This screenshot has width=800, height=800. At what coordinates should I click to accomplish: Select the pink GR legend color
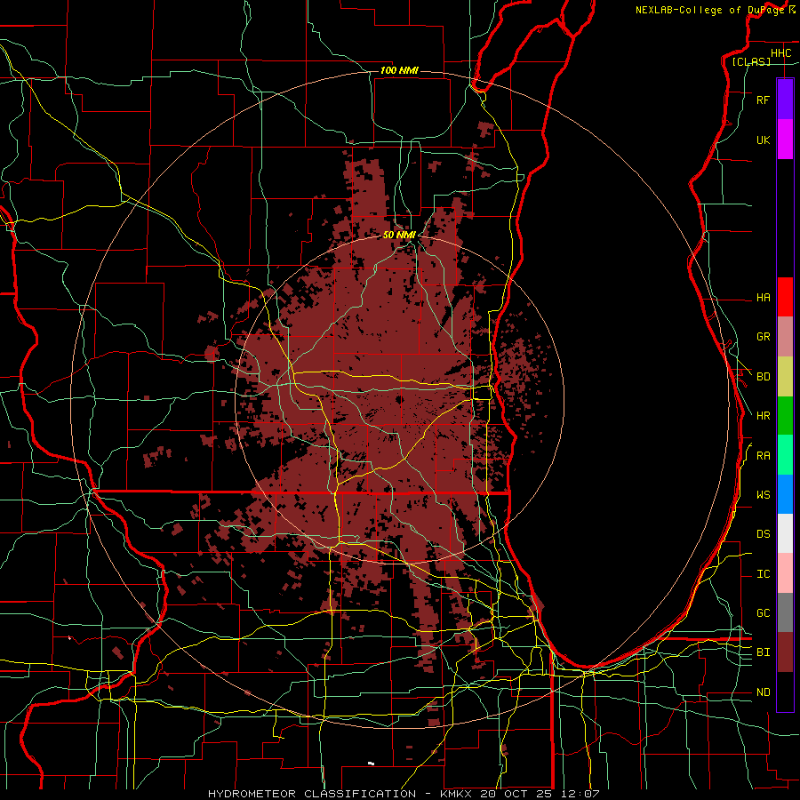(785, 337)
